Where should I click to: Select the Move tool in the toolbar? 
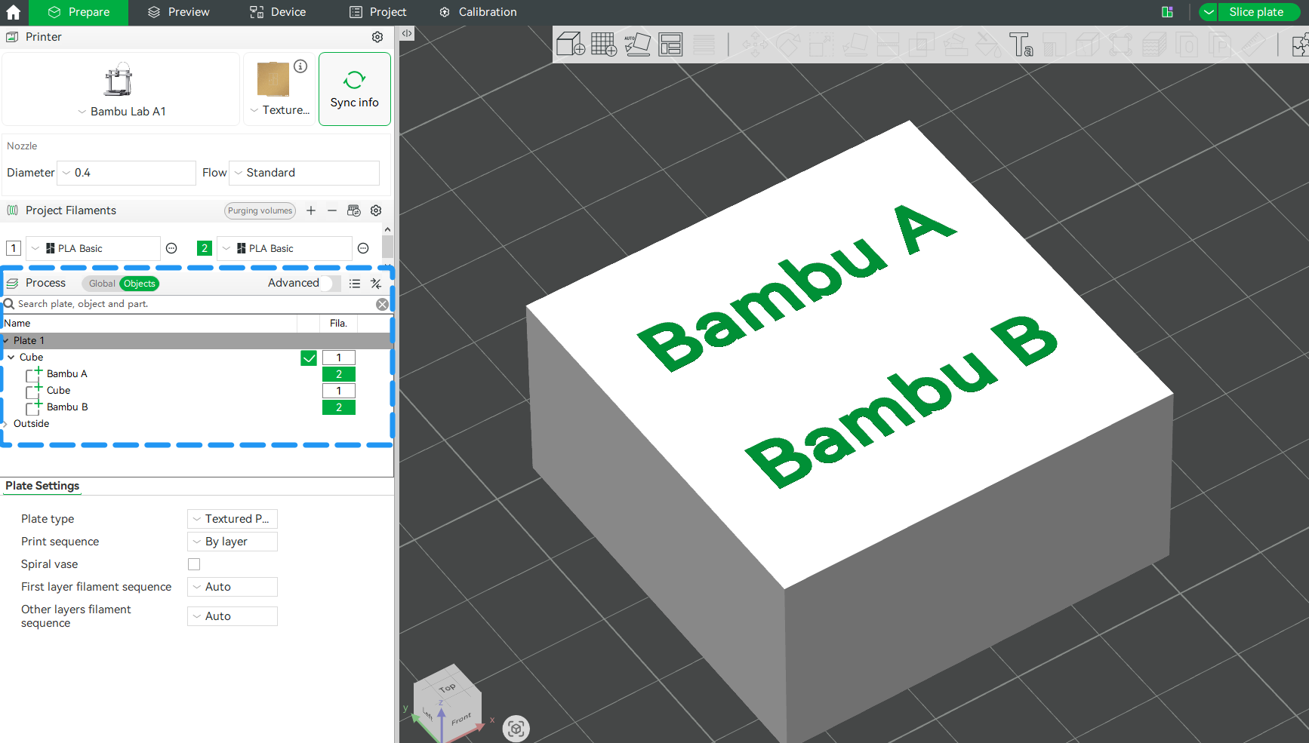pyautogui.click(x=755, y=45)
